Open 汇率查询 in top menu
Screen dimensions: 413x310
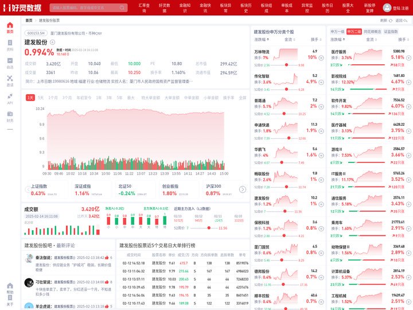(x=144, y=8)
